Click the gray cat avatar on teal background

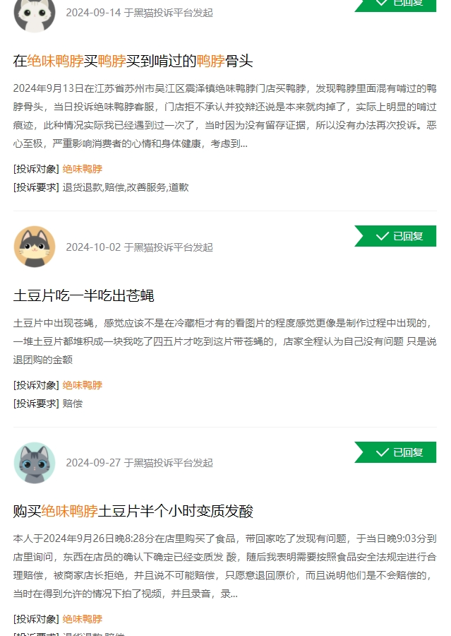(35, 462)
